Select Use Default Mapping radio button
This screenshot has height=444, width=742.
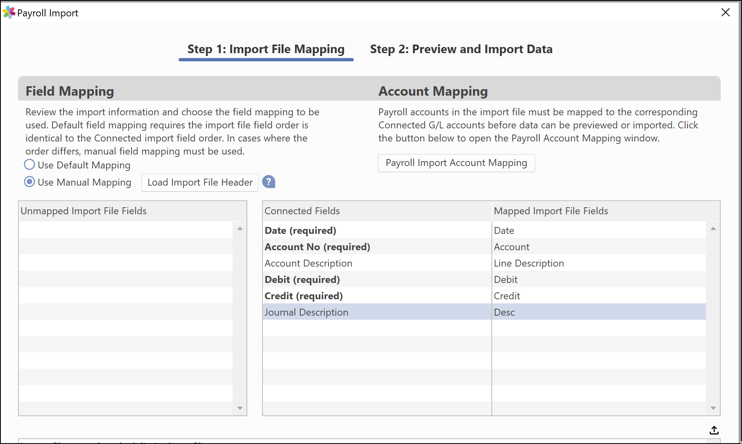click(29, 165)
